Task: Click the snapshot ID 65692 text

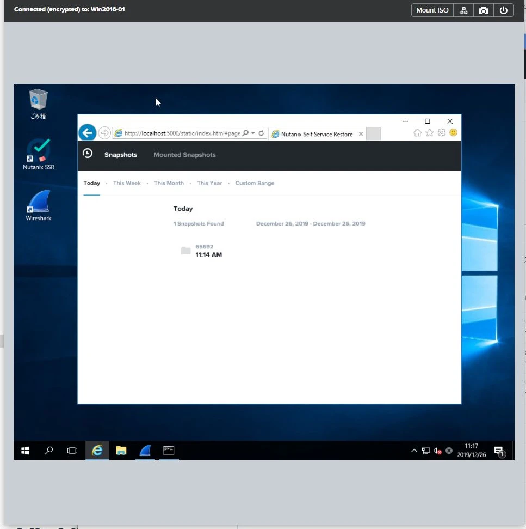Action: tap(204, 247)
